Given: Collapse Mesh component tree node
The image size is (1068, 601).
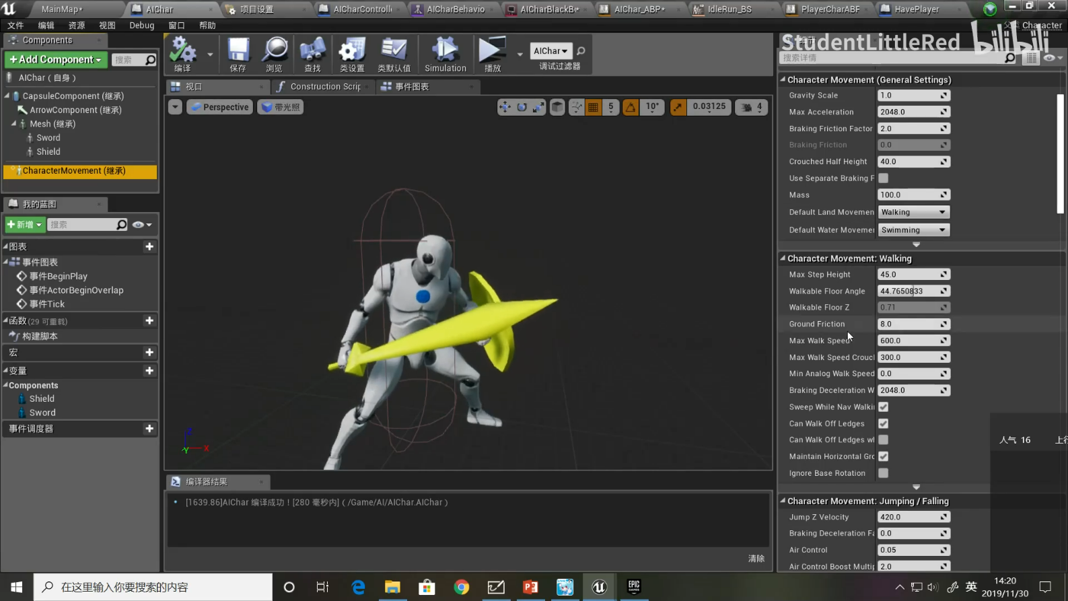Looking at the screenshot, I should click(13, 124).
